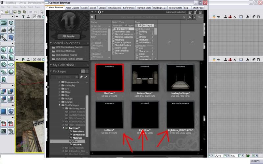
Task: Expand the Gameplay folder in package tree
Action: coord(60,85)
